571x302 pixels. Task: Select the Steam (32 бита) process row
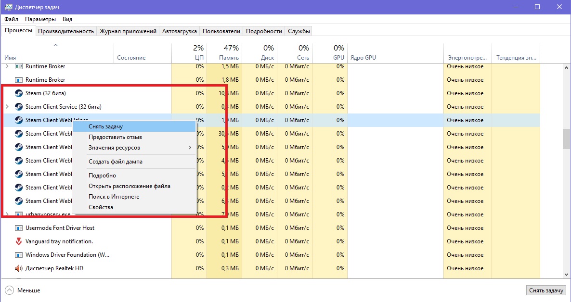pos(271,93)
